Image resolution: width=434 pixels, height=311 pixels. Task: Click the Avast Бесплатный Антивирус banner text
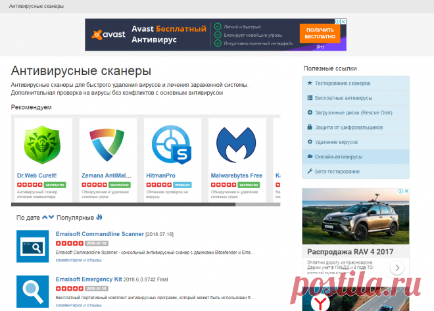tap(169, 34)
